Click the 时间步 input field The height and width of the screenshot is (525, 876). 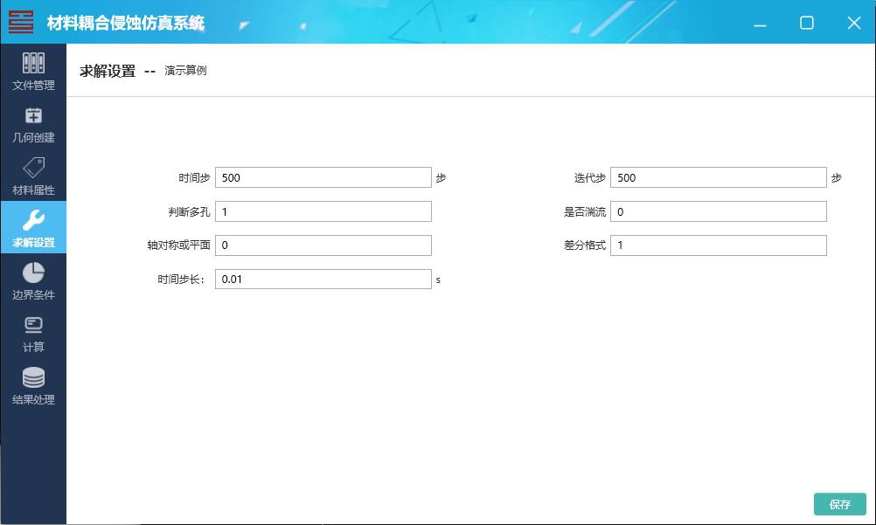(323, 177)
